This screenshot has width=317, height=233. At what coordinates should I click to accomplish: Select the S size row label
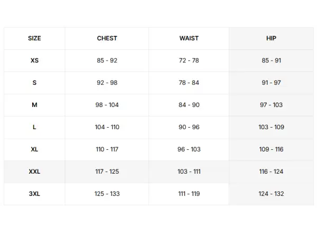tap(34, 83)
